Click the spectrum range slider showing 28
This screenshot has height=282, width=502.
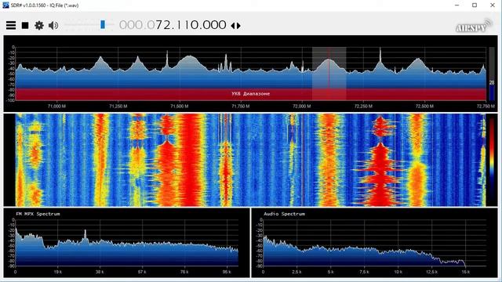coord(492,74)
